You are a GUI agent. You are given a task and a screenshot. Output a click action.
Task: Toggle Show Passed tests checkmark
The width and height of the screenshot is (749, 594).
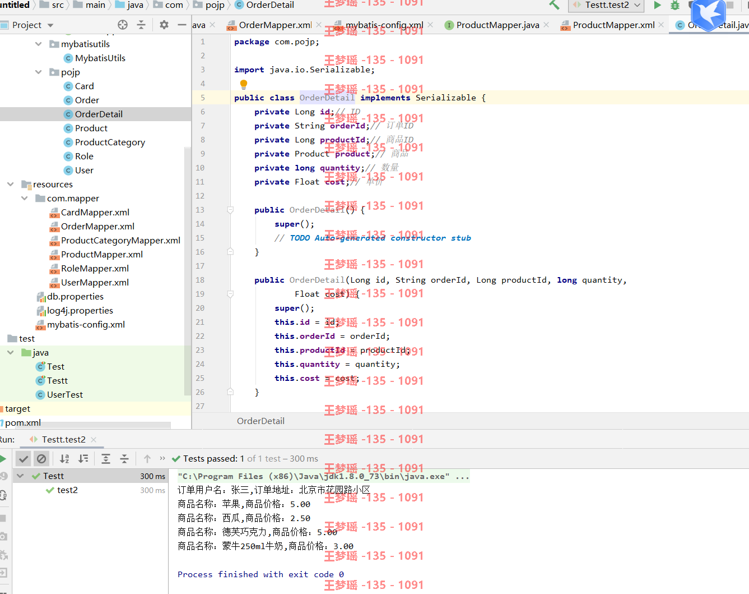[23, 459]
